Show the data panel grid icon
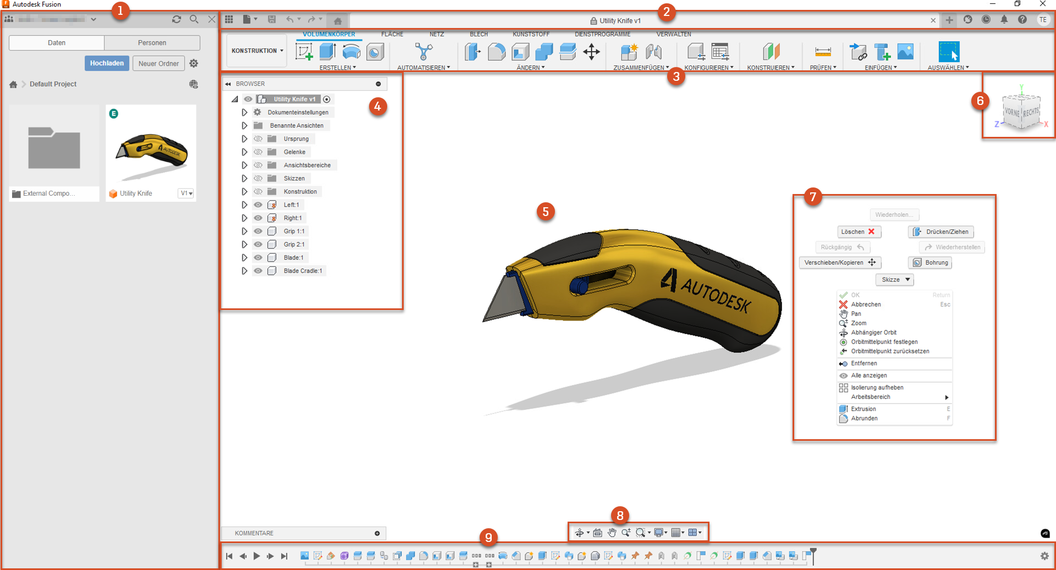1056x570 pixels. tap(229, 19)
